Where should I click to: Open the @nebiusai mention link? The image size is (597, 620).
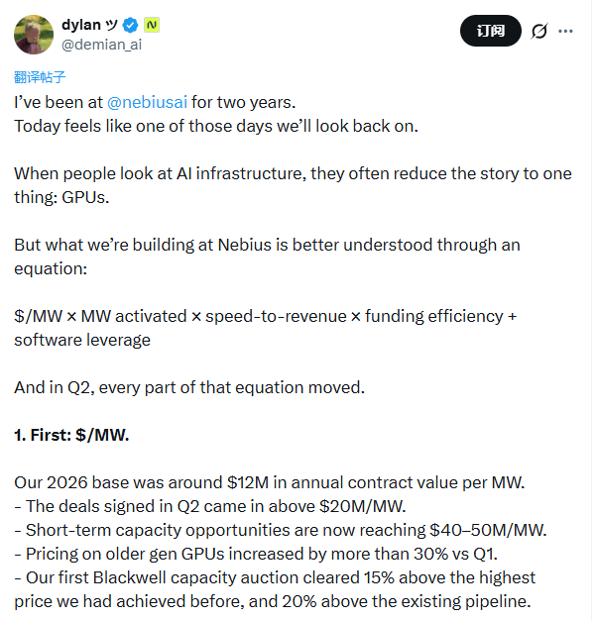click(x=147, y=102)
